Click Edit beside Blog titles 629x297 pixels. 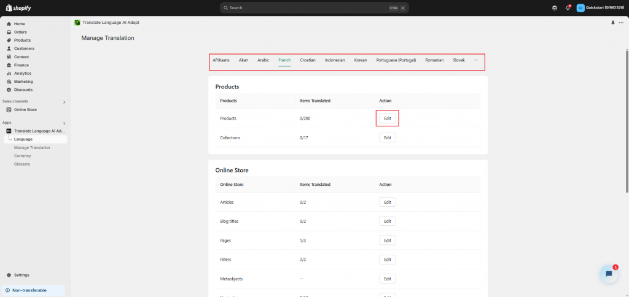pyautogui.click(x=387, y=221)
